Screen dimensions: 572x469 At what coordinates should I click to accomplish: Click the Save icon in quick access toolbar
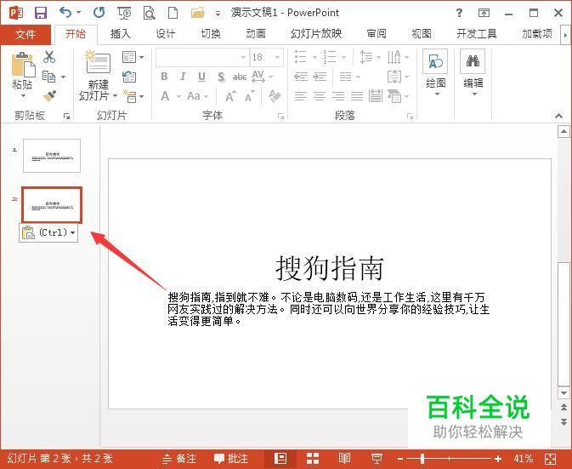pyautogui.click(x=41, y=13)
